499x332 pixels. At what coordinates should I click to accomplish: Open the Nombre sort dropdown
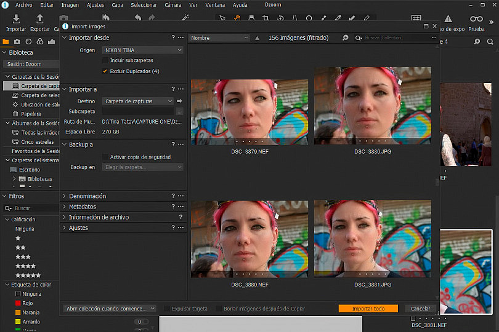(219, 38)
